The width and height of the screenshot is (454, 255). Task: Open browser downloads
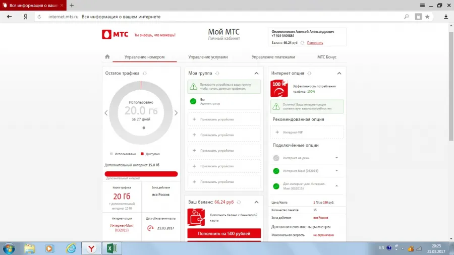click(446, 17)
